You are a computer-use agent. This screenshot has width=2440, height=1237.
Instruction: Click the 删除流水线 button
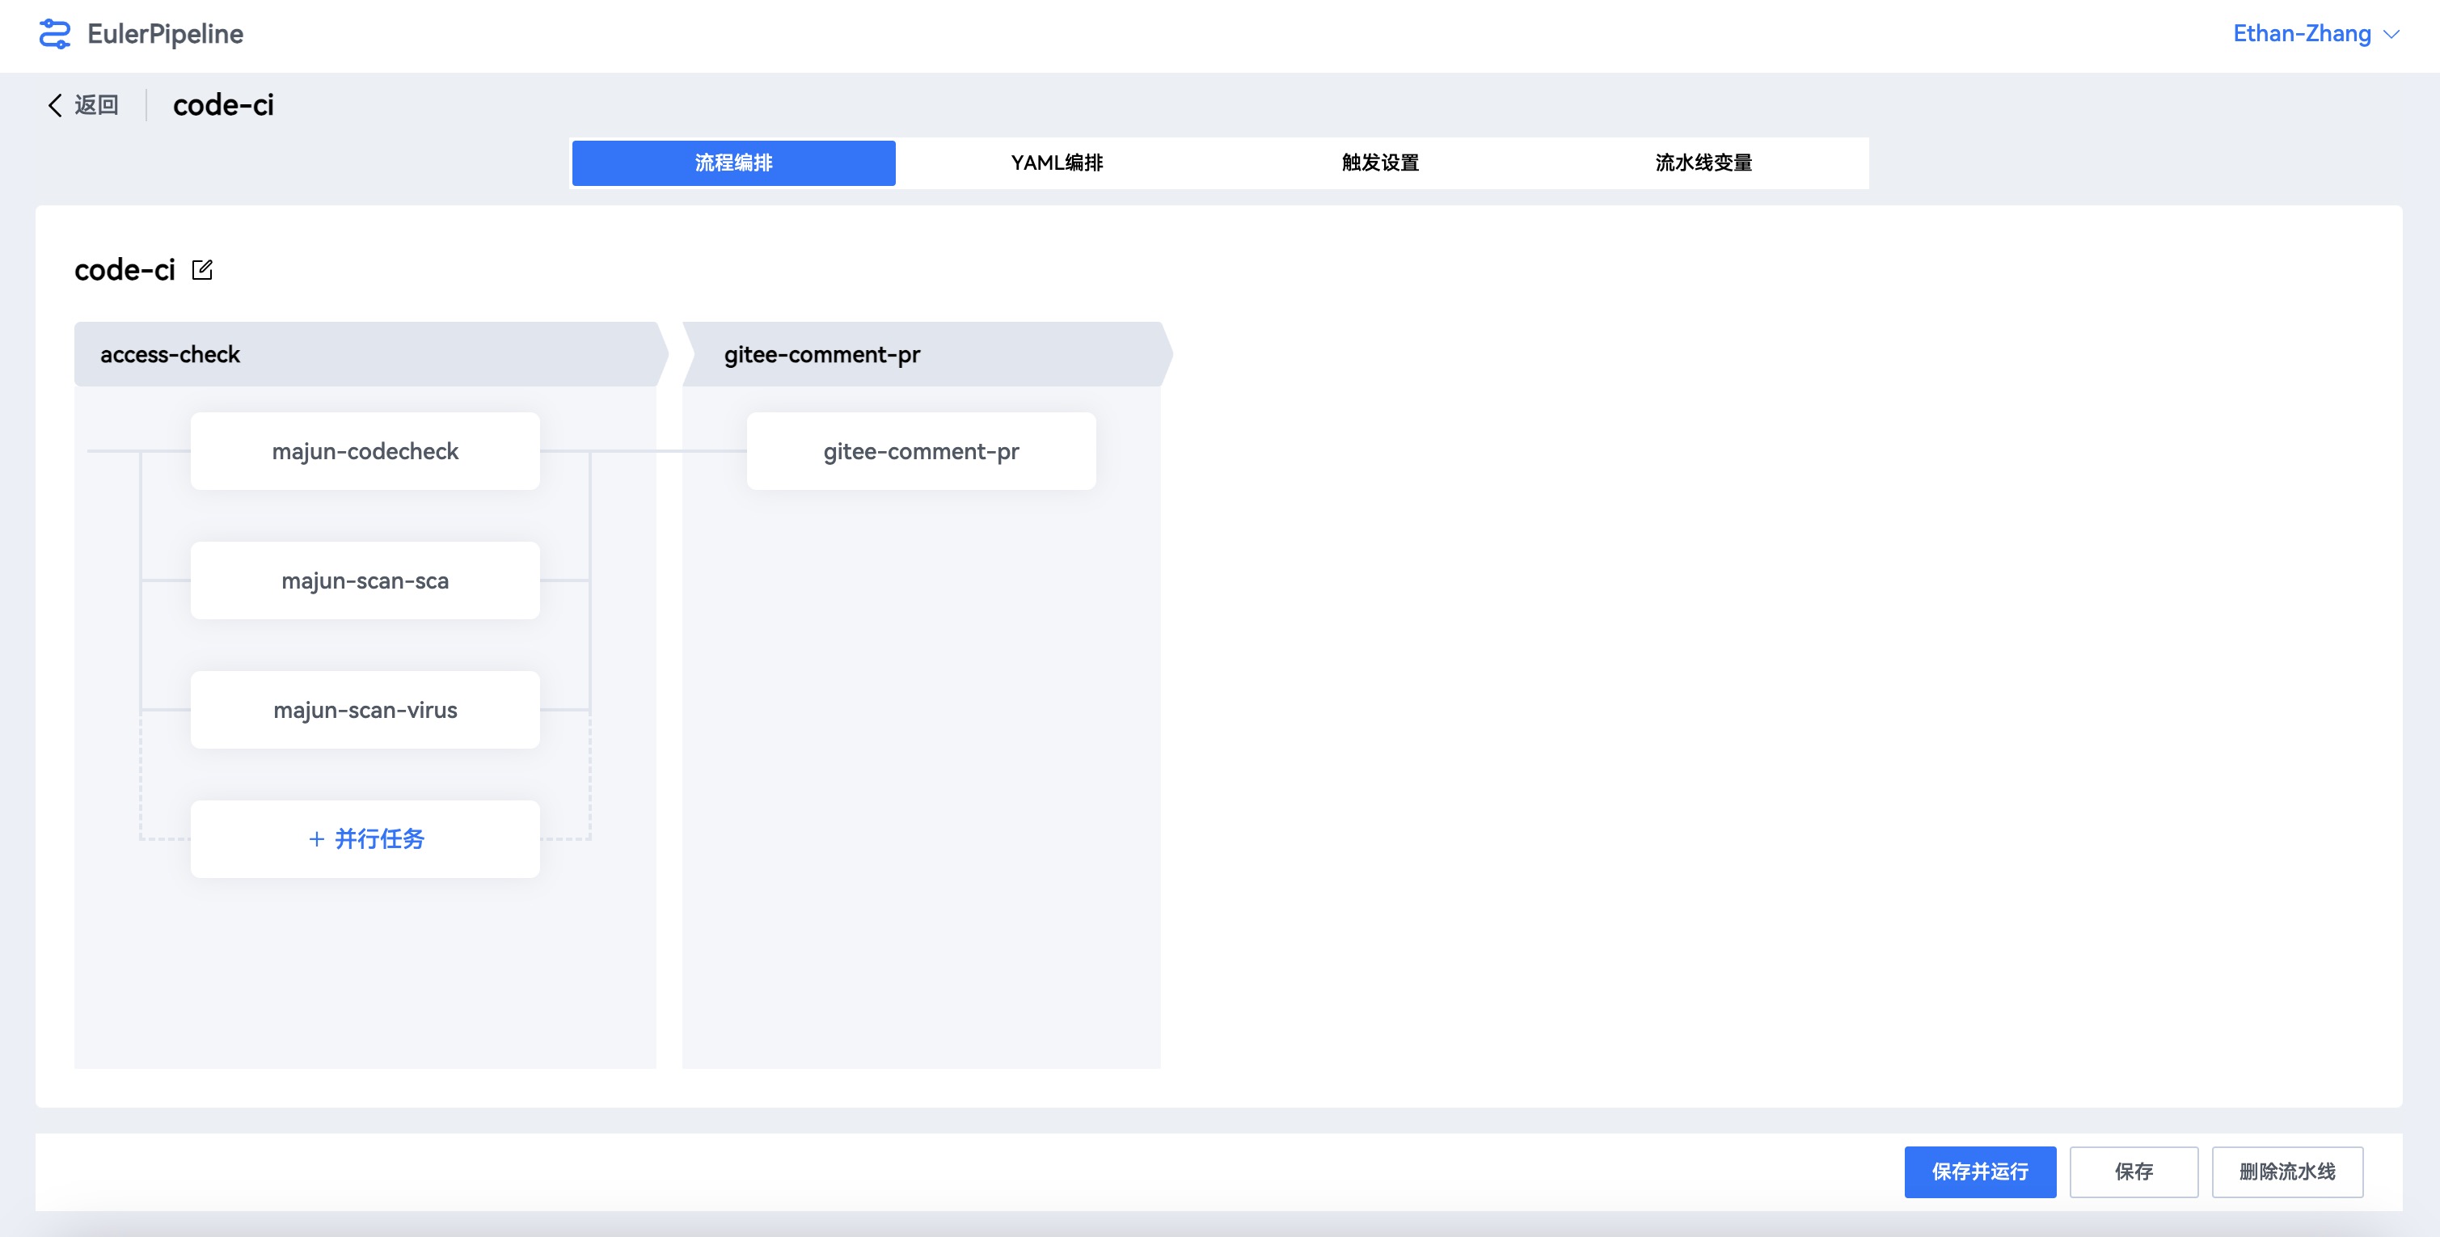2286,1172
